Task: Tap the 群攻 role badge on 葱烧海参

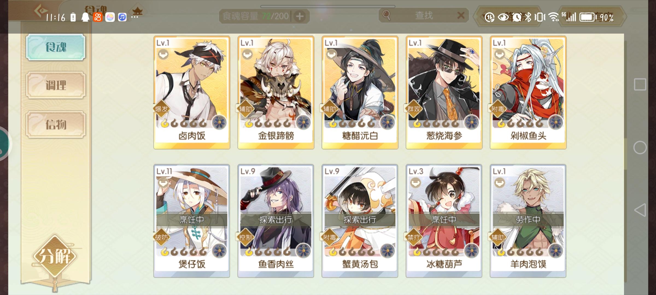Action: click(414, 109)
